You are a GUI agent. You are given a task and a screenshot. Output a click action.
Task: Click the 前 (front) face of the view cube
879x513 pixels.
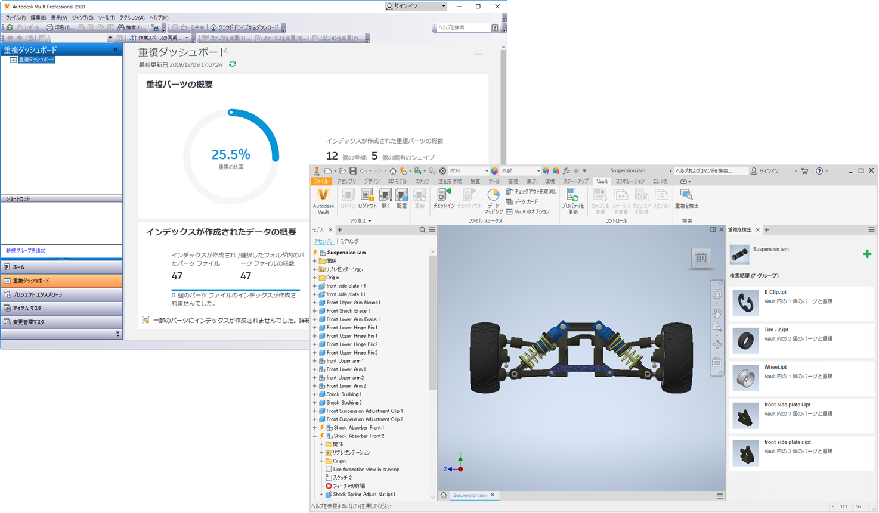tap(701, 259)
